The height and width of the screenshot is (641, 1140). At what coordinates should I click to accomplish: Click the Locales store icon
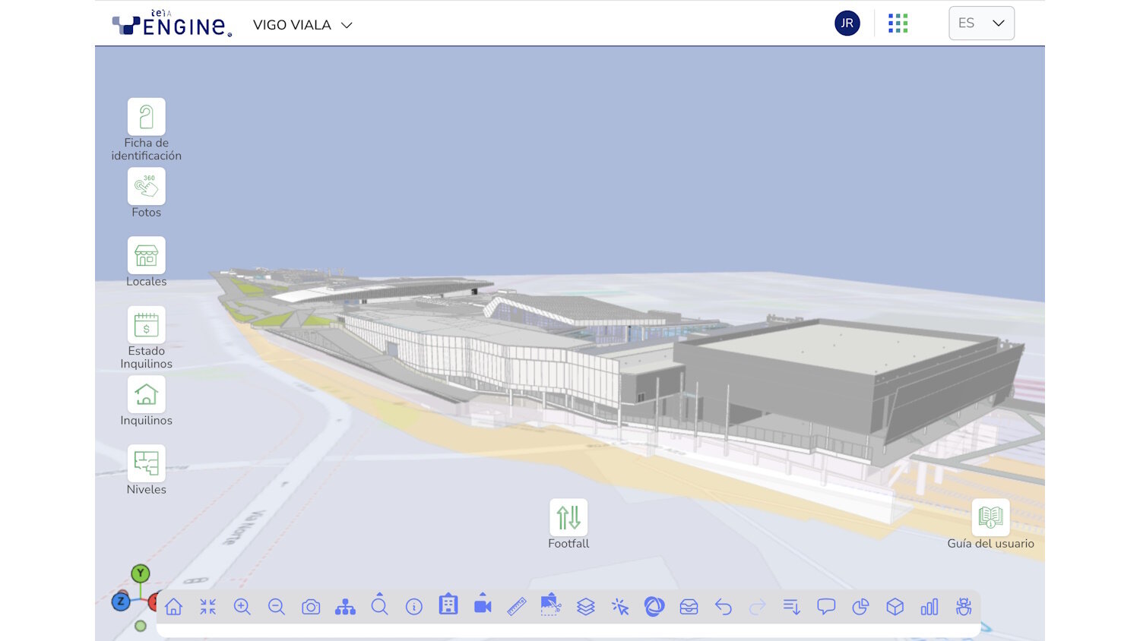[x=146, y=256]
